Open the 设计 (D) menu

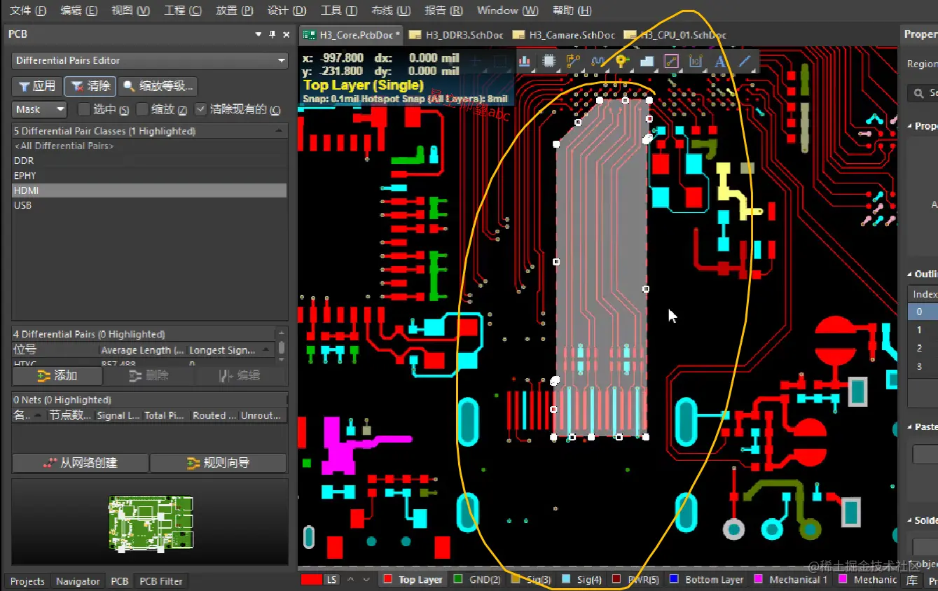(x=287, y=11)
